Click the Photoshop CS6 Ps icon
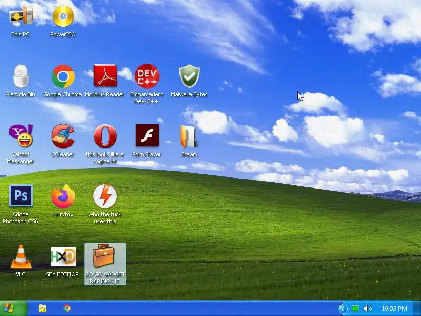Screen dimensions: 421x316 pos(21,195)
